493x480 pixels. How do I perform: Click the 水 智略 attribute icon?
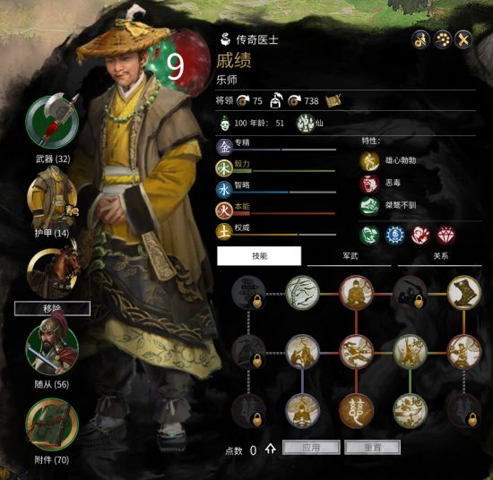coord(224,190)
